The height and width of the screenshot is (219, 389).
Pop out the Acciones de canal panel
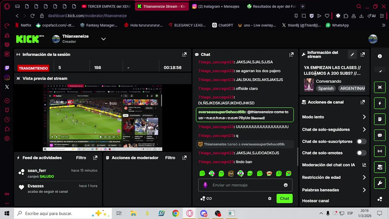pos(363,102)
